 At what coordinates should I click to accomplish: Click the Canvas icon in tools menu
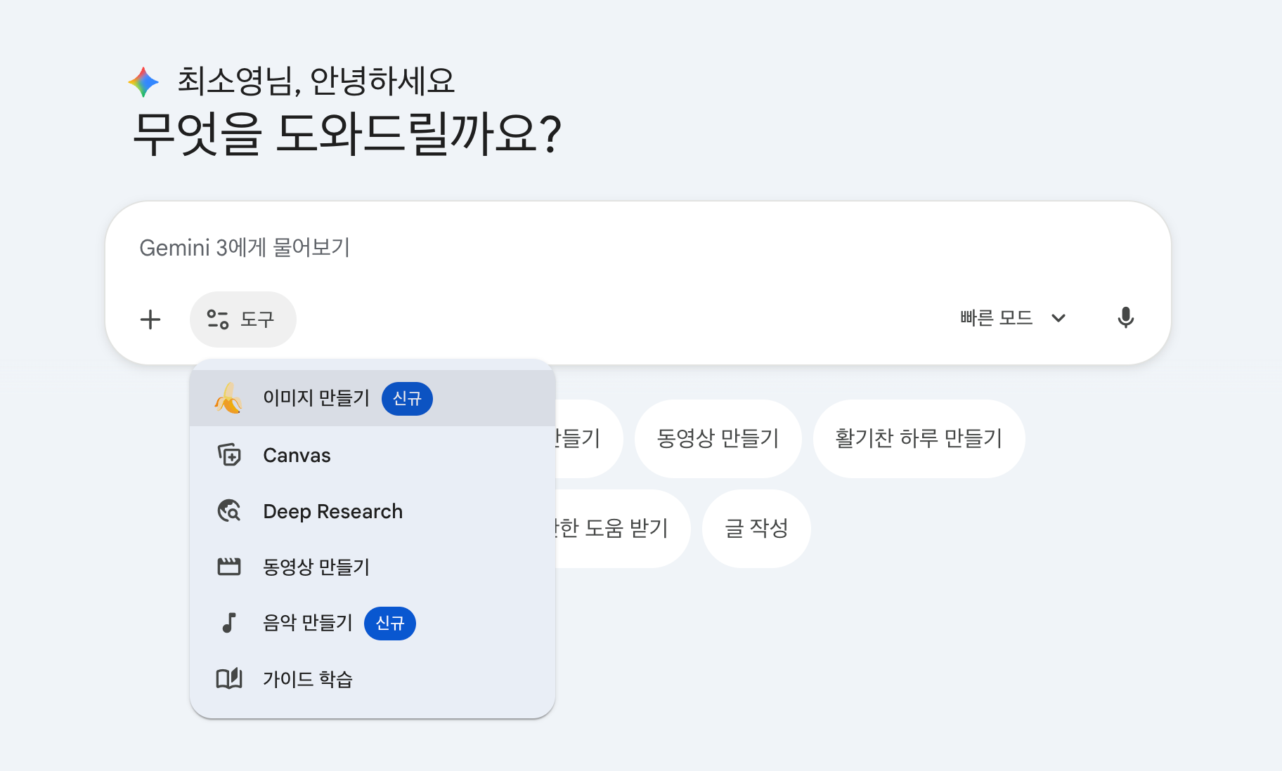229,455
